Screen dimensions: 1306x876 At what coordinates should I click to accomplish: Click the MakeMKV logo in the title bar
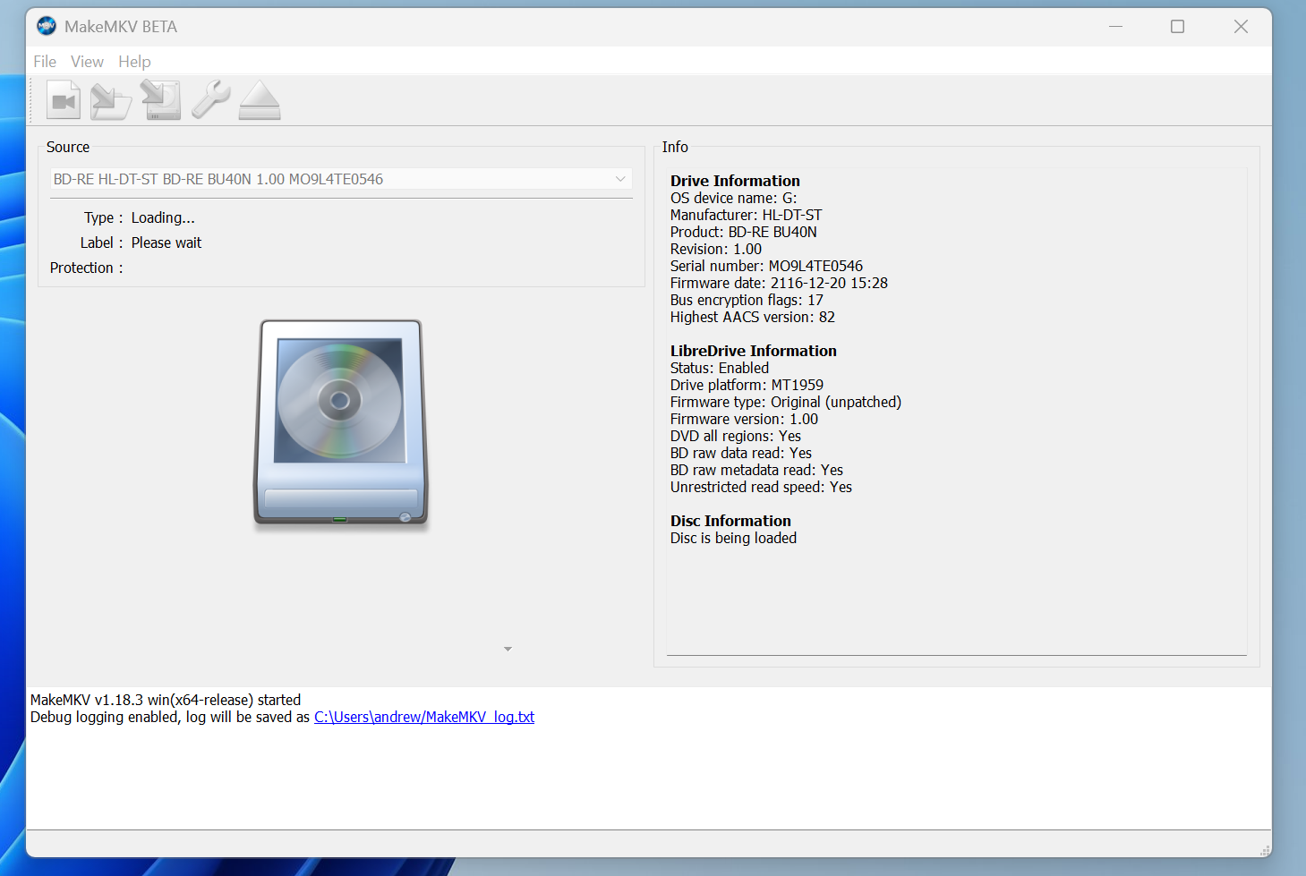(x=47, y=27)
